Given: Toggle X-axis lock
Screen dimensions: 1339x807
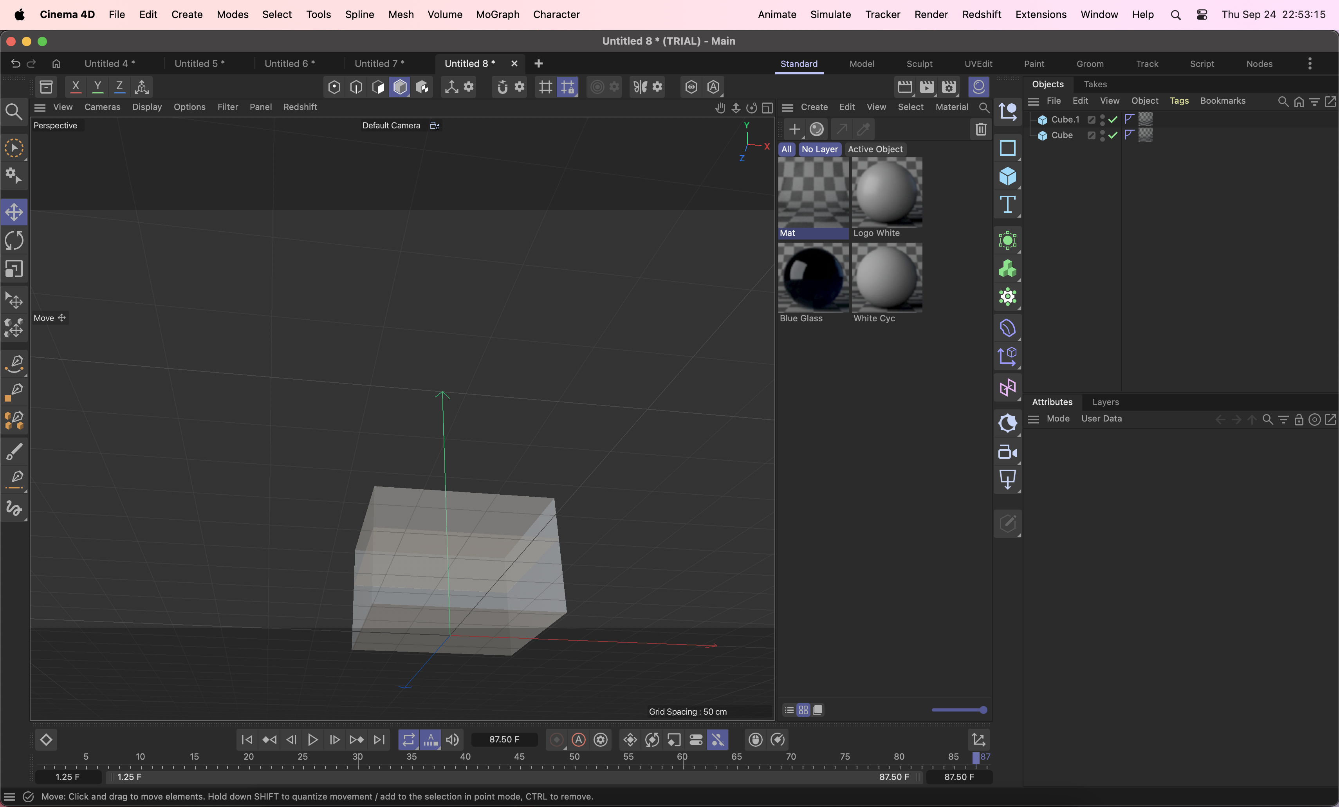Looking at the screenshot, I should [76, 87].
